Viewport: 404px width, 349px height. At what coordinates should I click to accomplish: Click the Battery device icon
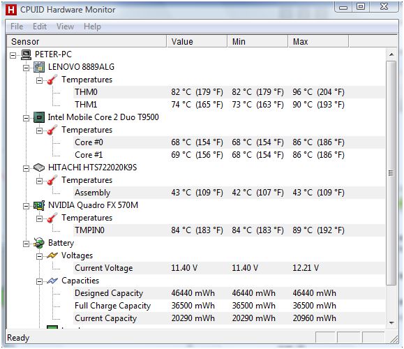click(x=39, y=243)
